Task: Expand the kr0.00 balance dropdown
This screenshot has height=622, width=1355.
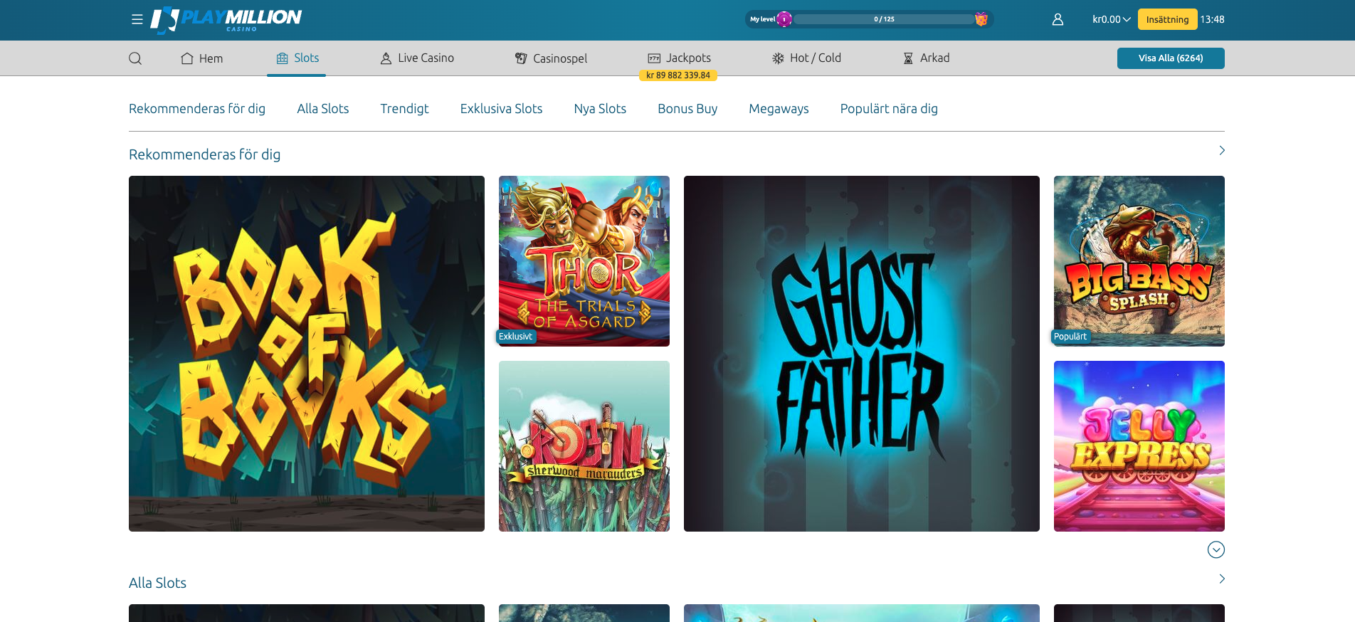Action: pos(1111,19)
